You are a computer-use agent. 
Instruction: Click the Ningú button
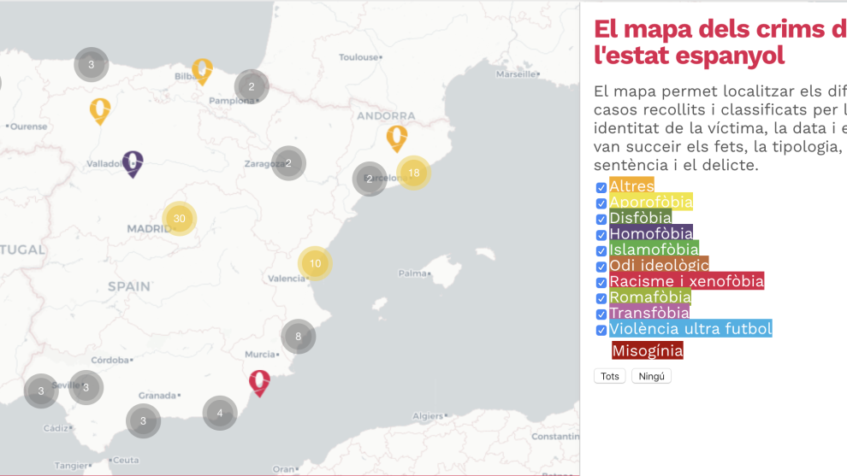pyautogui.click(x=651, y=376)
